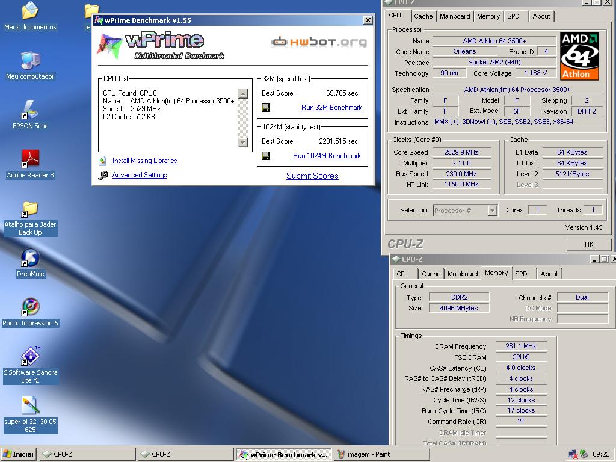616x462 pixels.
Task: Switch to SPD tab in top CPU-Z
Action: pos(513,16)
